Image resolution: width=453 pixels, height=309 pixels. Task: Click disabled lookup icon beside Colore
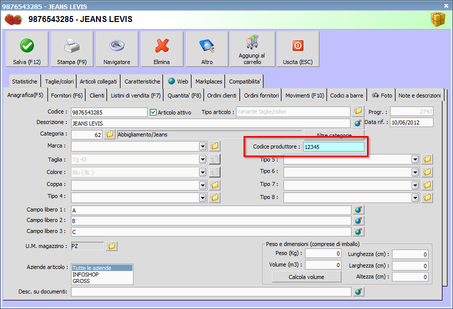click(x=214, y=172)
